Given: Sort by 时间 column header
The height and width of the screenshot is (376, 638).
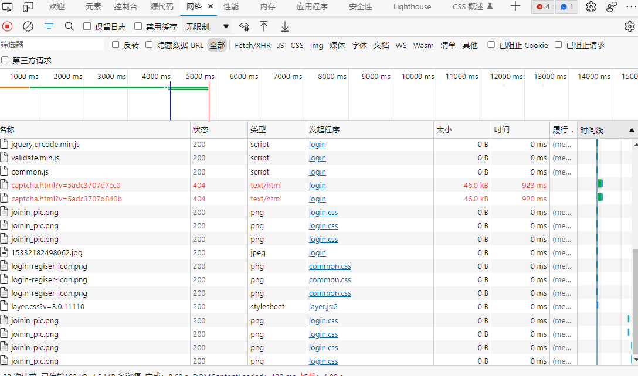Looking at the screenshot, I should pyautogui.click(x=520, y=129).
